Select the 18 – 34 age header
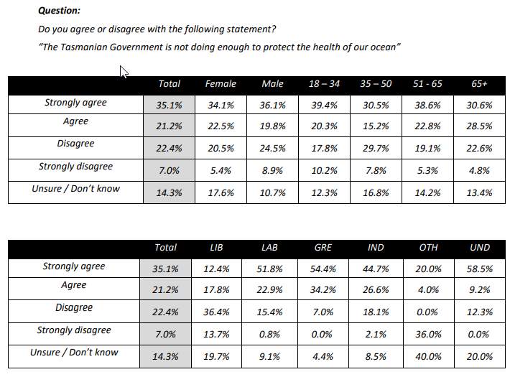 point(324,84)
